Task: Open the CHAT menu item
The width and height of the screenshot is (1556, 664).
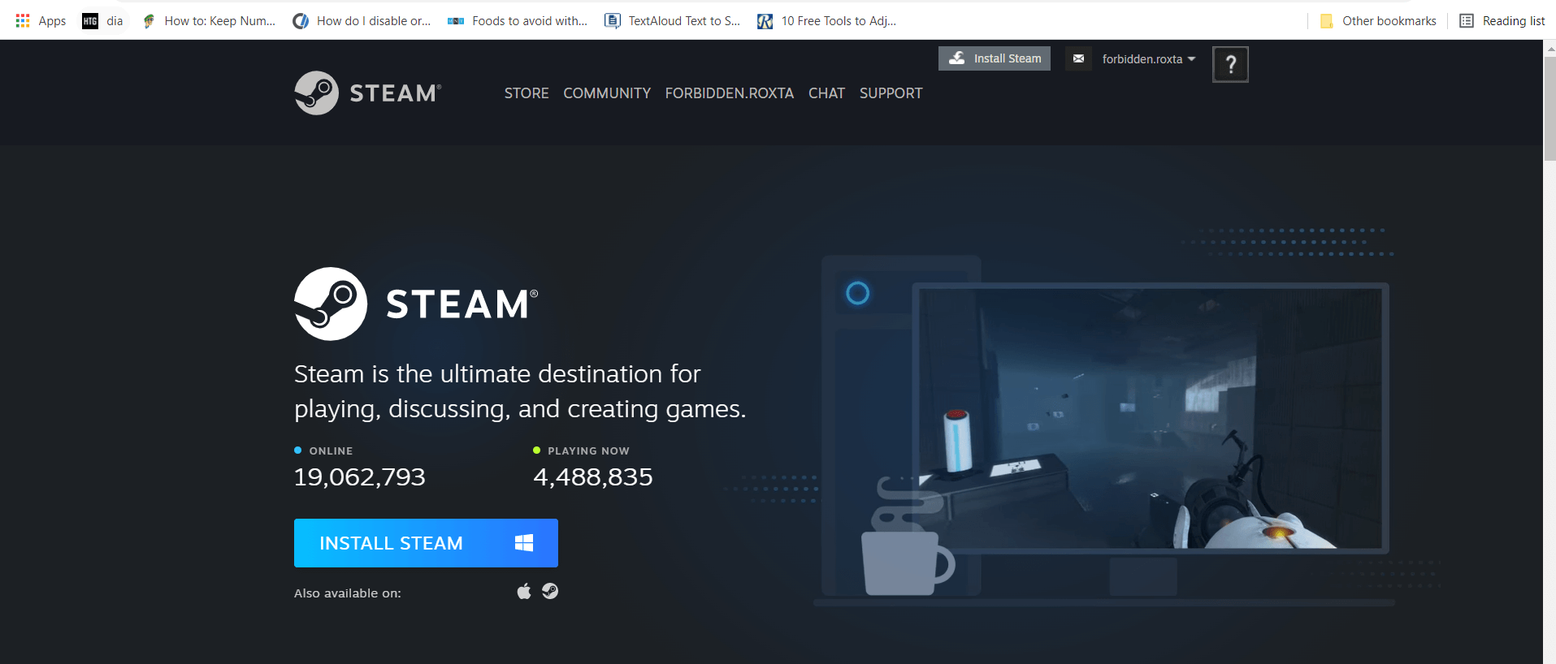Action: (826, 93)
